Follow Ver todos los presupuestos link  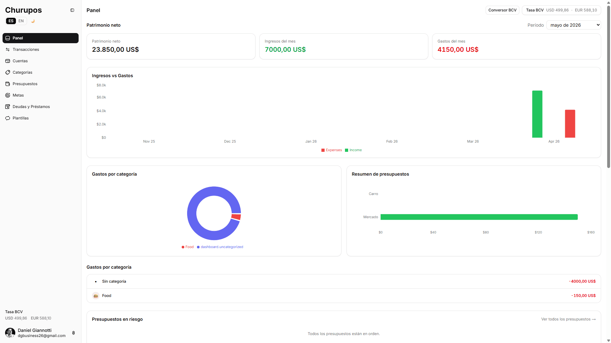568,319
